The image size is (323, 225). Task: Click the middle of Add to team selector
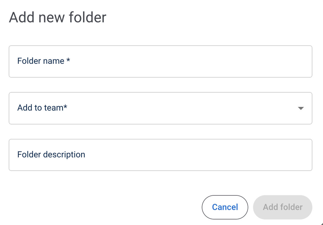pyautogui.click(x=160, y=108)
